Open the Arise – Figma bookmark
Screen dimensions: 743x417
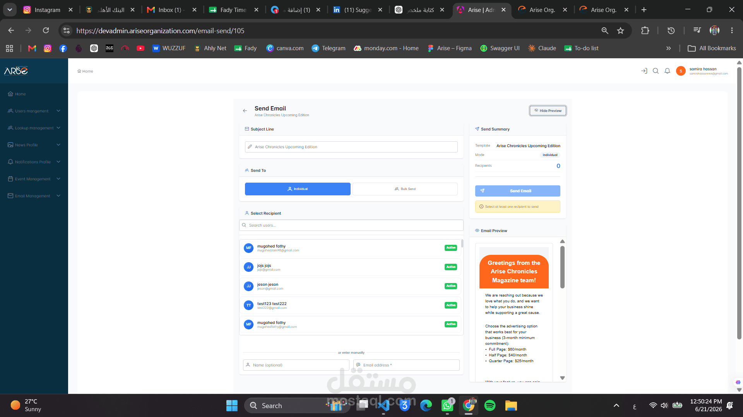pyautogui.click(x=449, y=48)
